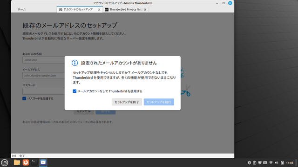Click the volume speaker tray icon

pos(276,163)
